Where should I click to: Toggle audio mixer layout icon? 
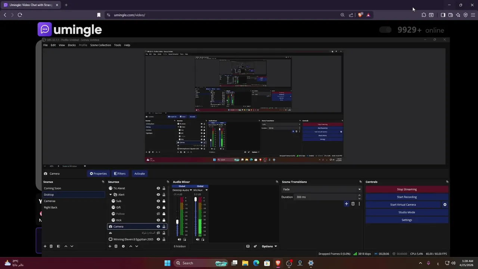coord(248,246)
